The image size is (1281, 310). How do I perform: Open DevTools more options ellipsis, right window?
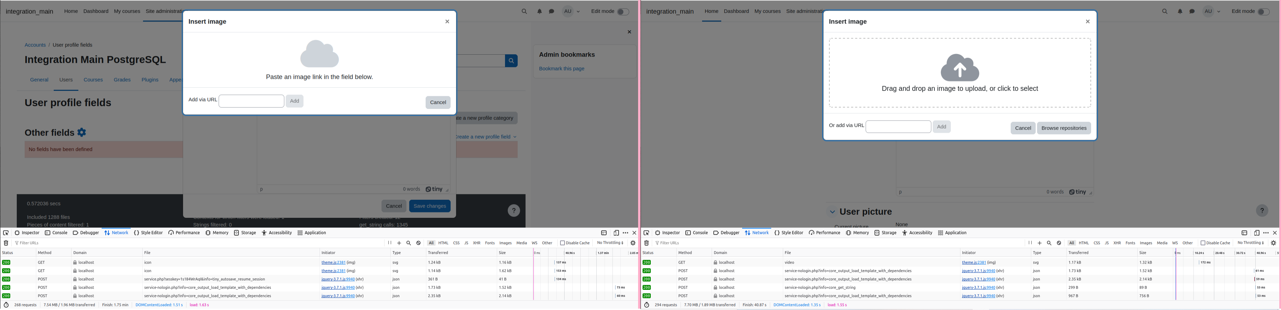1266,233
